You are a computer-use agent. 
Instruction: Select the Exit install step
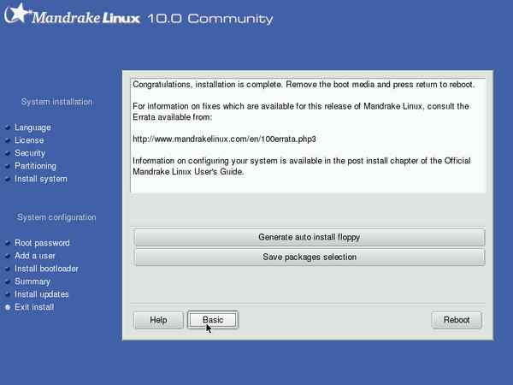coord(34,307)
